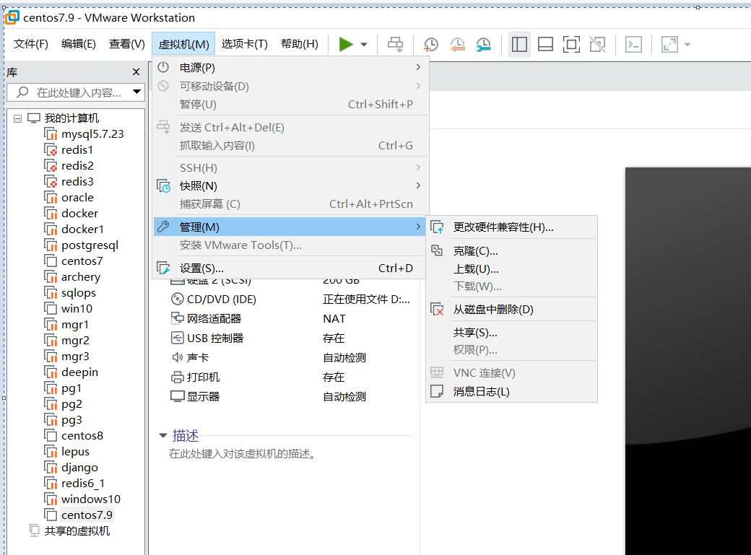This screenshot has height=555, width=751.
Task: Toggle the library sidebar view icon
Action: [x=519, y=45]
